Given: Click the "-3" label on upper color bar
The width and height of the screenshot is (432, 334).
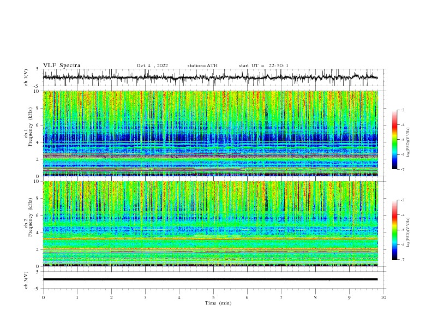Looking at the screenshot, I should tap(403, 110).
